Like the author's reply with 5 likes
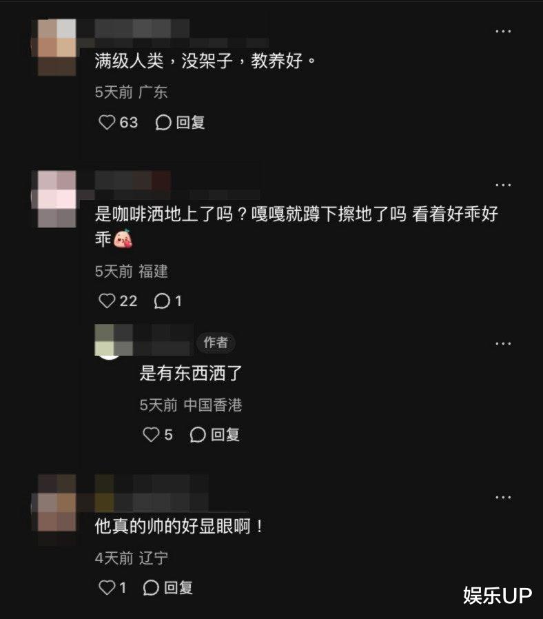The width and height of the screenshot is (543, 619). (157, 435)
